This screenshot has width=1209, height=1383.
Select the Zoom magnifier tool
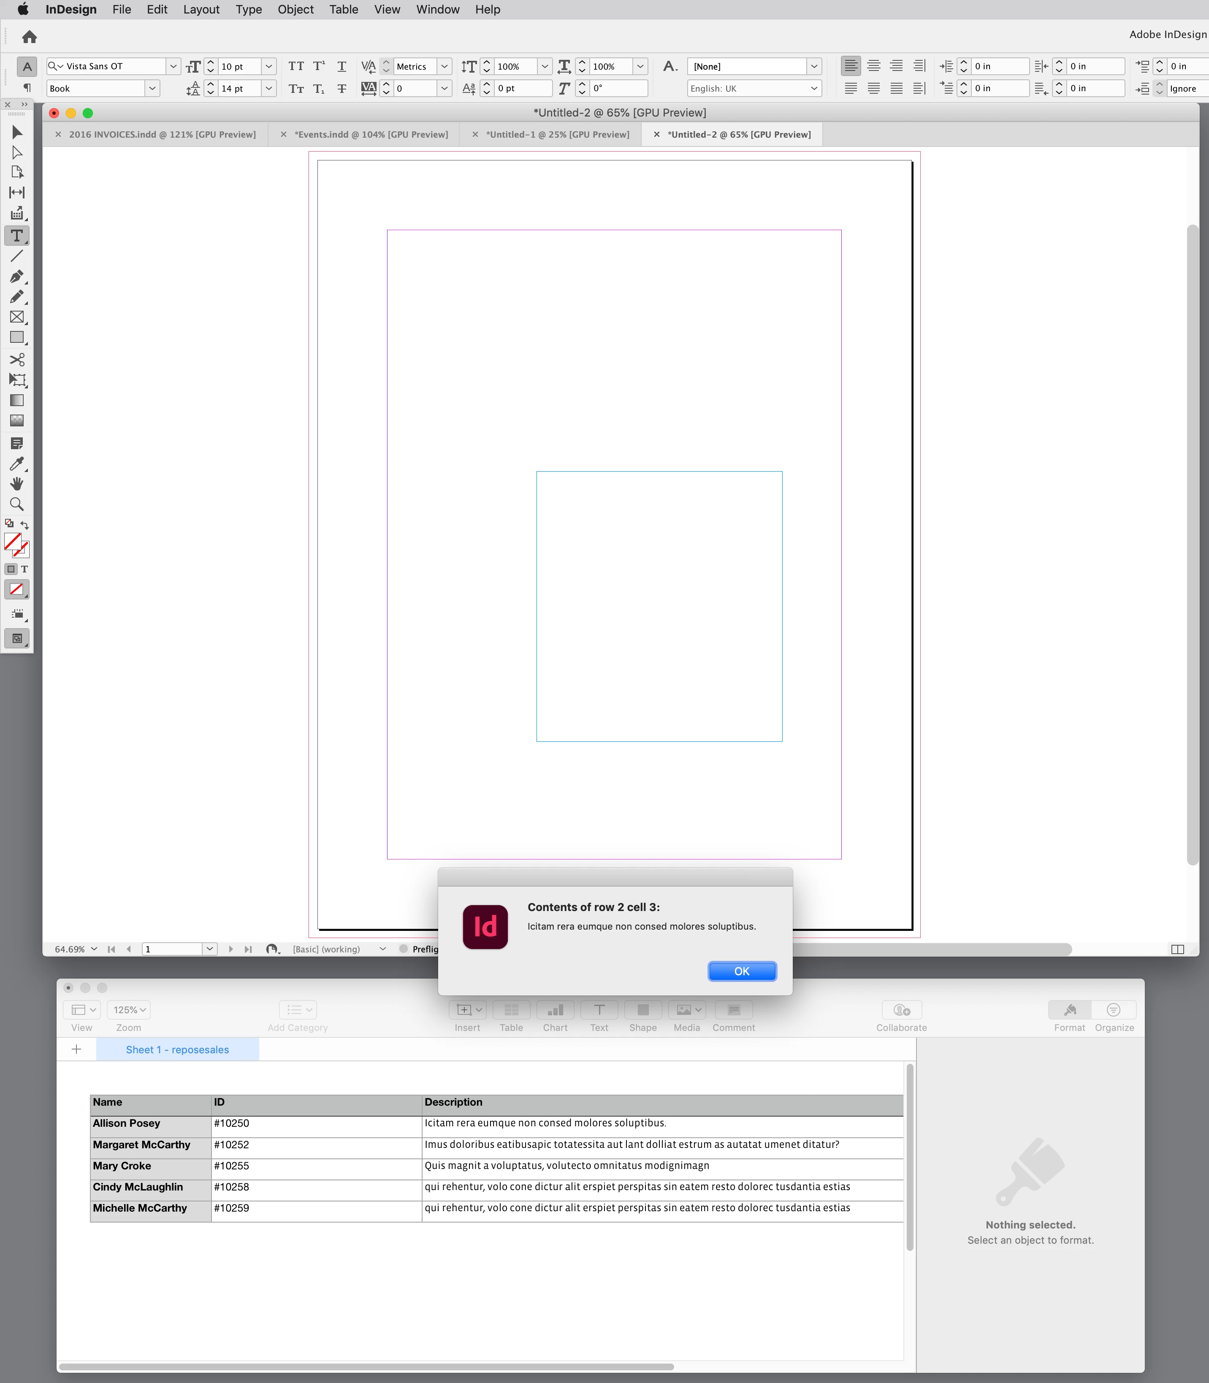pos(17,504)
